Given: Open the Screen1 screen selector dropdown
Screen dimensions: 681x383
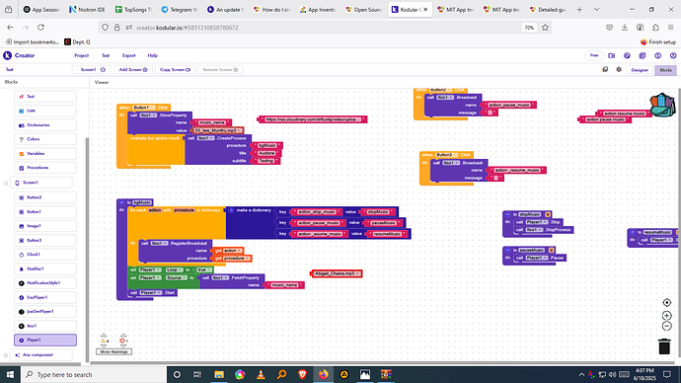Looking at the screenshot, I should click(x=91, y=69).
